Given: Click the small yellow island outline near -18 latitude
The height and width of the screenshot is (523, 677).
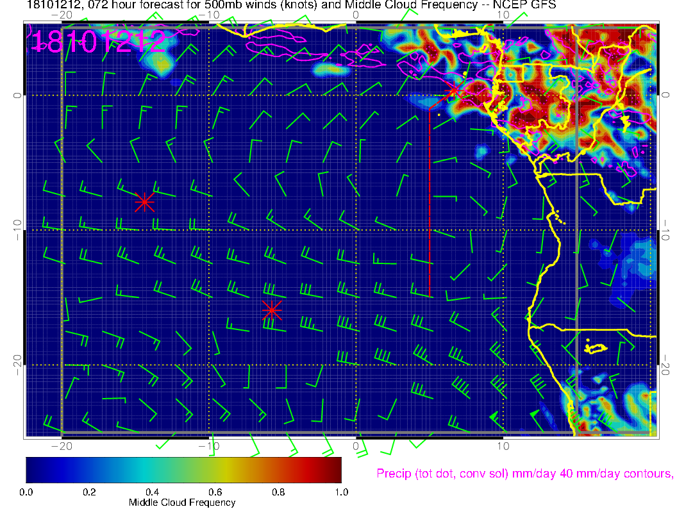Looking at the screenshot, I should (596, 347).
